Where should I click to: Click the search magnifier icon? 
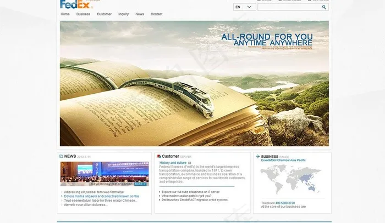point(324,7)
